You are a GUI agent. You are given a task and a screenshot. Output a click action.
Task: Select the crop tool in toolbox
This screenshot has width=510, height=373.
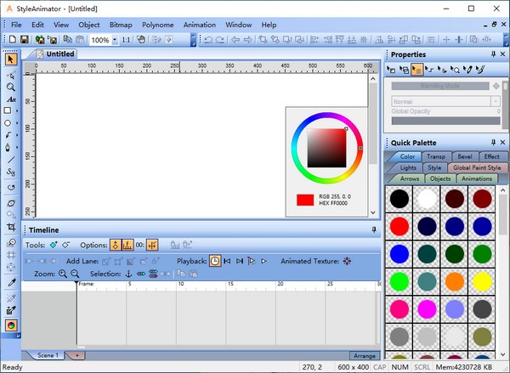click(11, 227)
